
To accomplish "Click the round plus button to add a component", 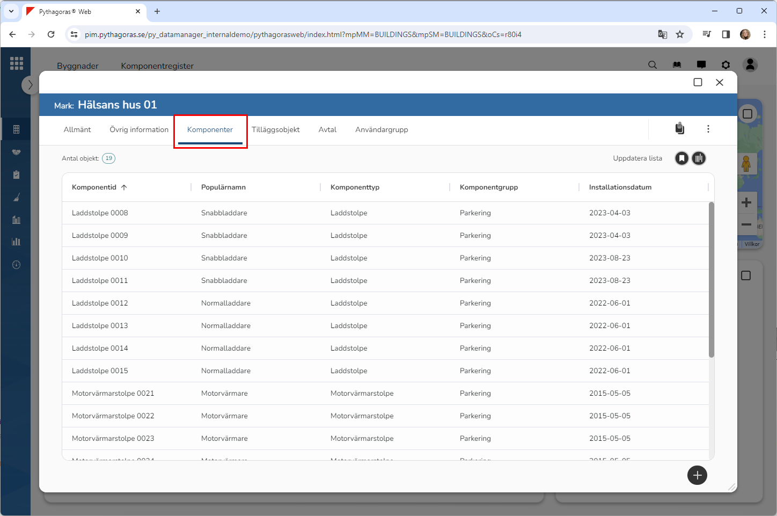I will (x=697, y=475).
